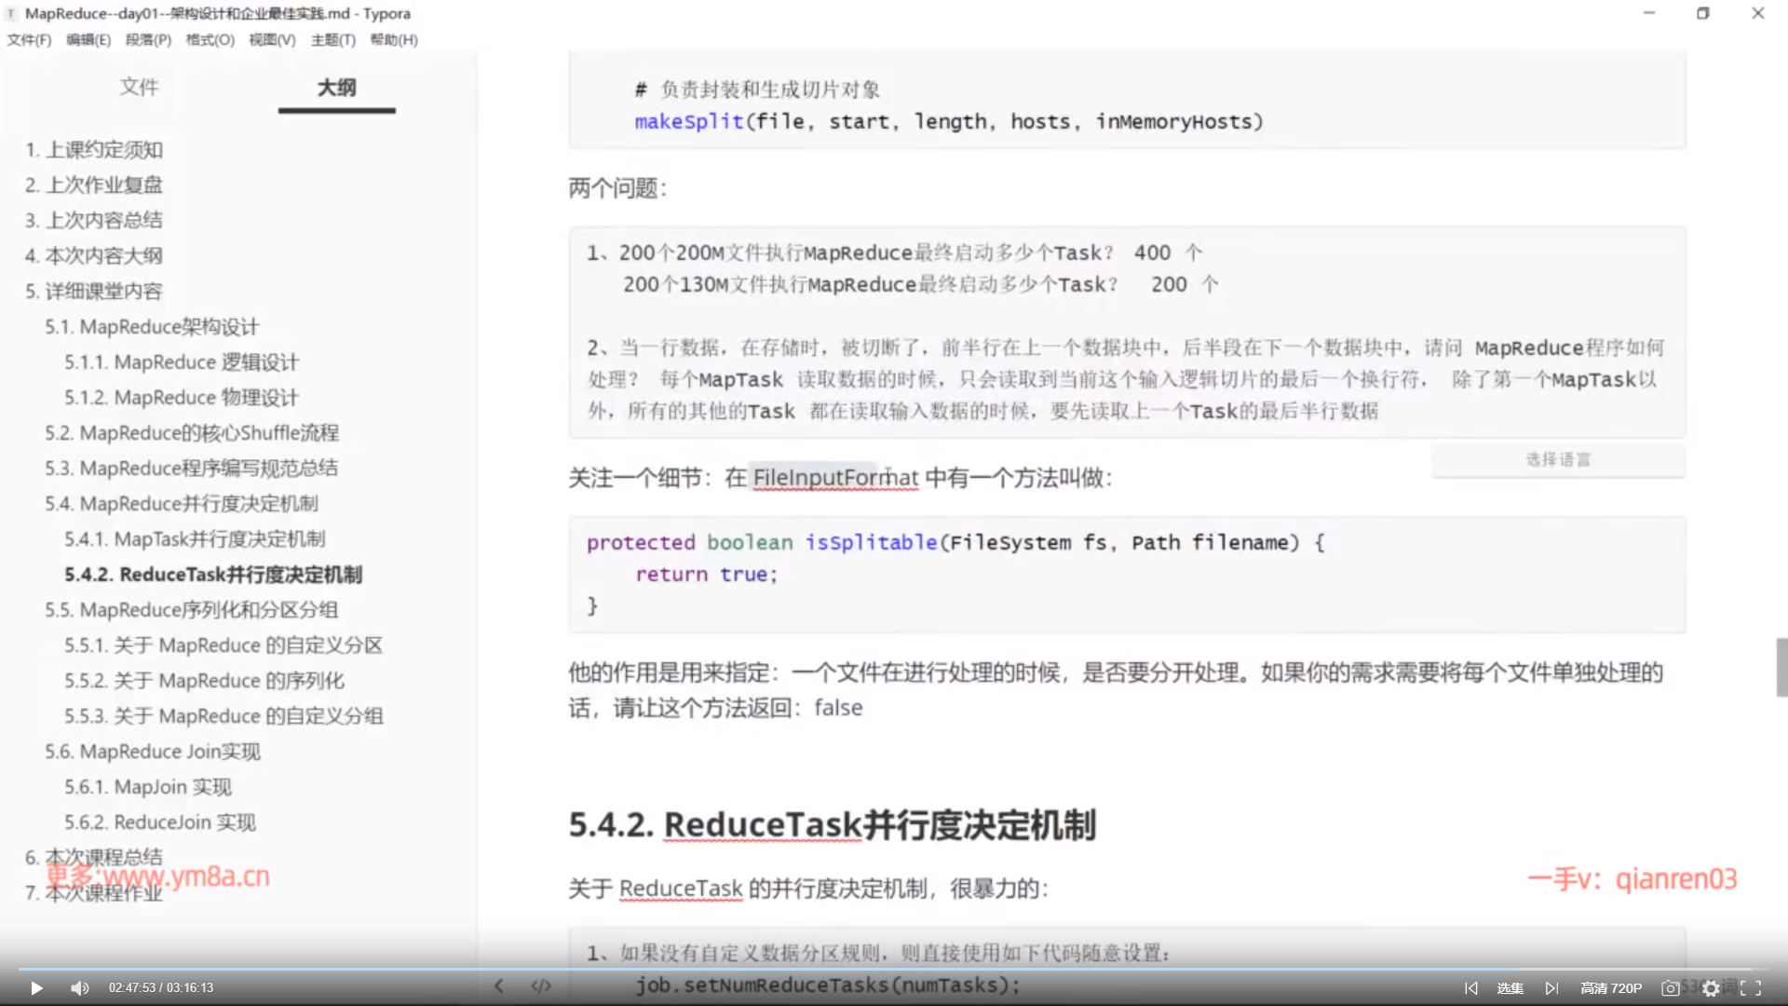Mute the video volume speaker icon
The height and width of the screenshot is (1006, 1788).
click(80, 988)
